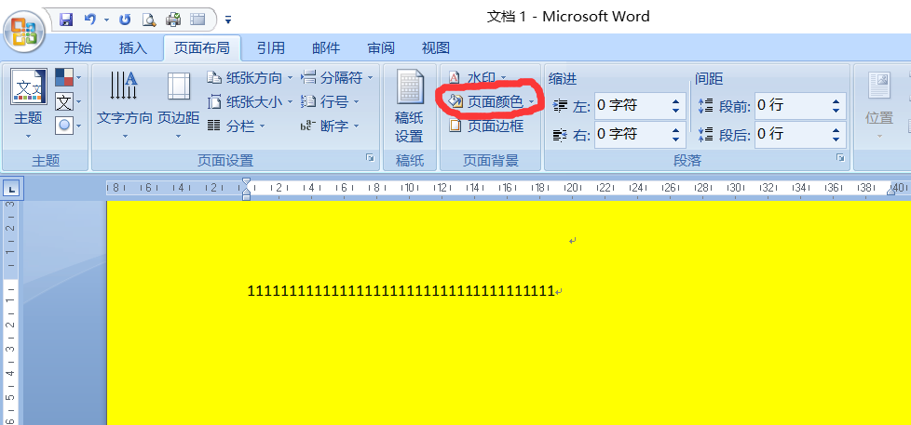The width and height of the screenshot is (911, 425).
Task: Increase 段前 spacing with up arrow
Action: click(836, 101)
